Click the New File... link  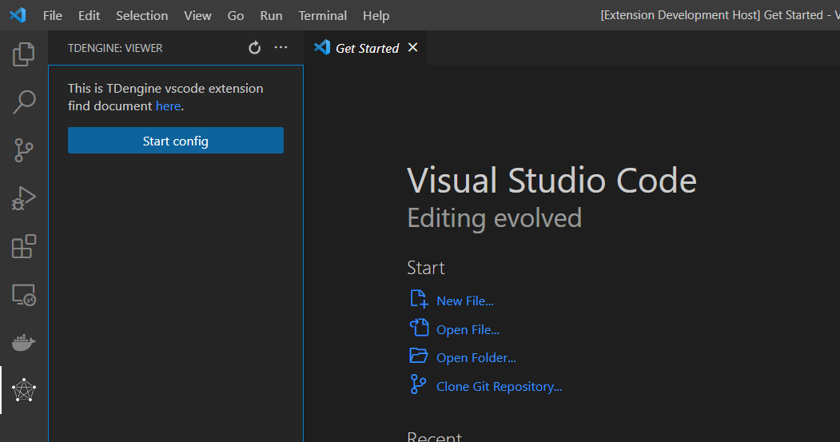click(x=464, y=301)
